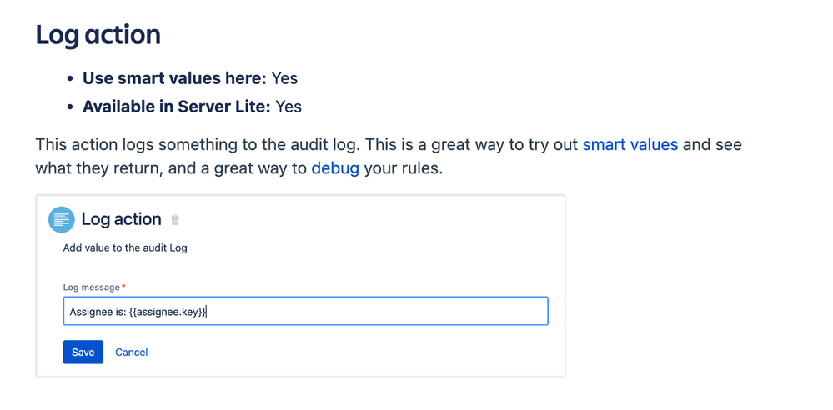833x410 pixels.
Task: Click Yes after 'Available in Server Lite'
Action: click(x=289, y=107)
